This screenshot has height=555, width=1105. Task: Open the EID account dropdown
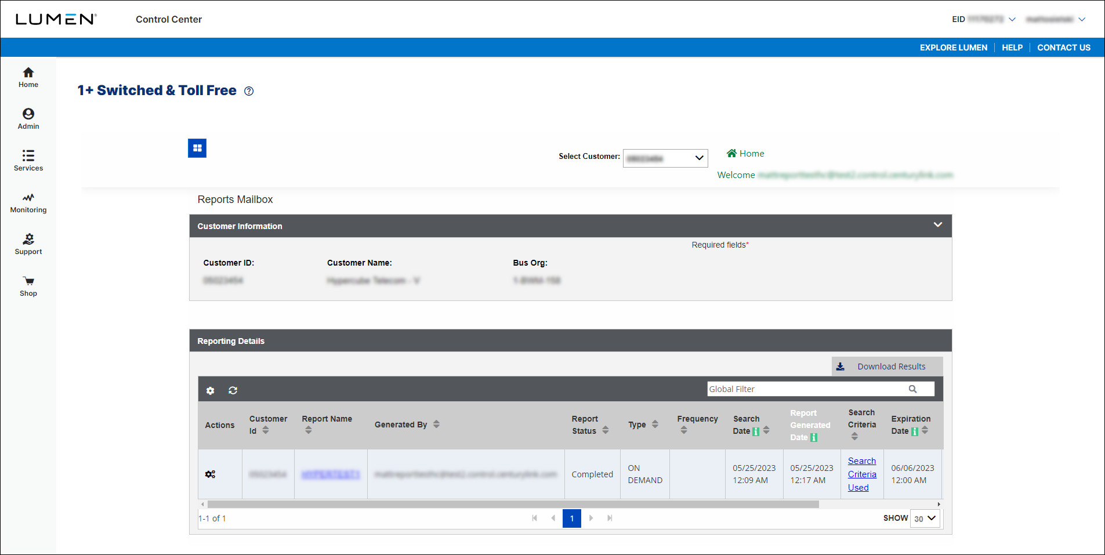coord(984,19)
